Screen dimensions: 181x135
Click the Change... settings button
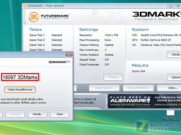(113, 77)
